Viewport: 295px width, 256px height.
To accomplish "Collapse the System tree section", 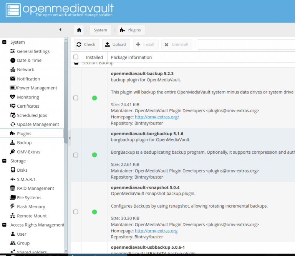I will pos(4,42).
